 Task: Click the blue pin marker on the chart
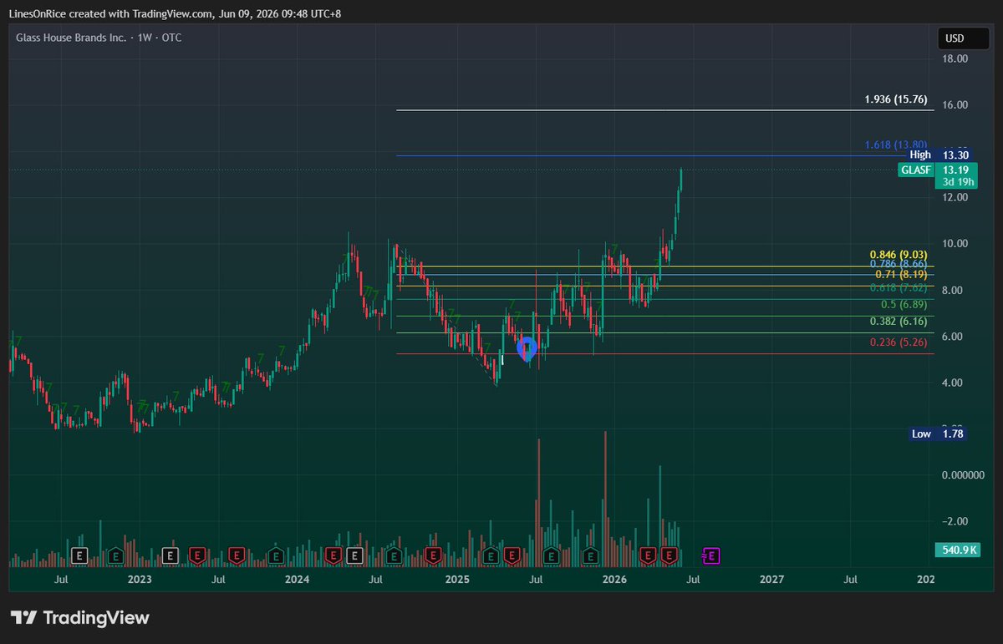(527, 347)
